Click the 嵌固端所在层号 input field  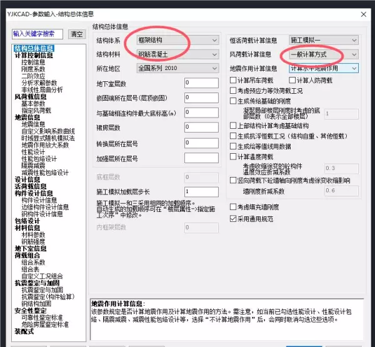tap(201, 98)
